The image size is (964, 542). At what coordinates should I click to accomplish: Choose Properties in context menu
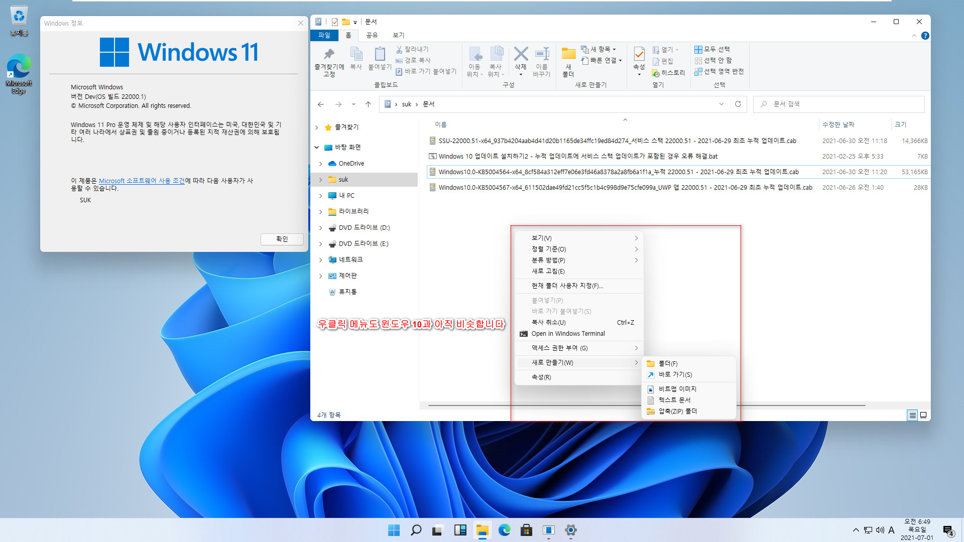(579, 377)
